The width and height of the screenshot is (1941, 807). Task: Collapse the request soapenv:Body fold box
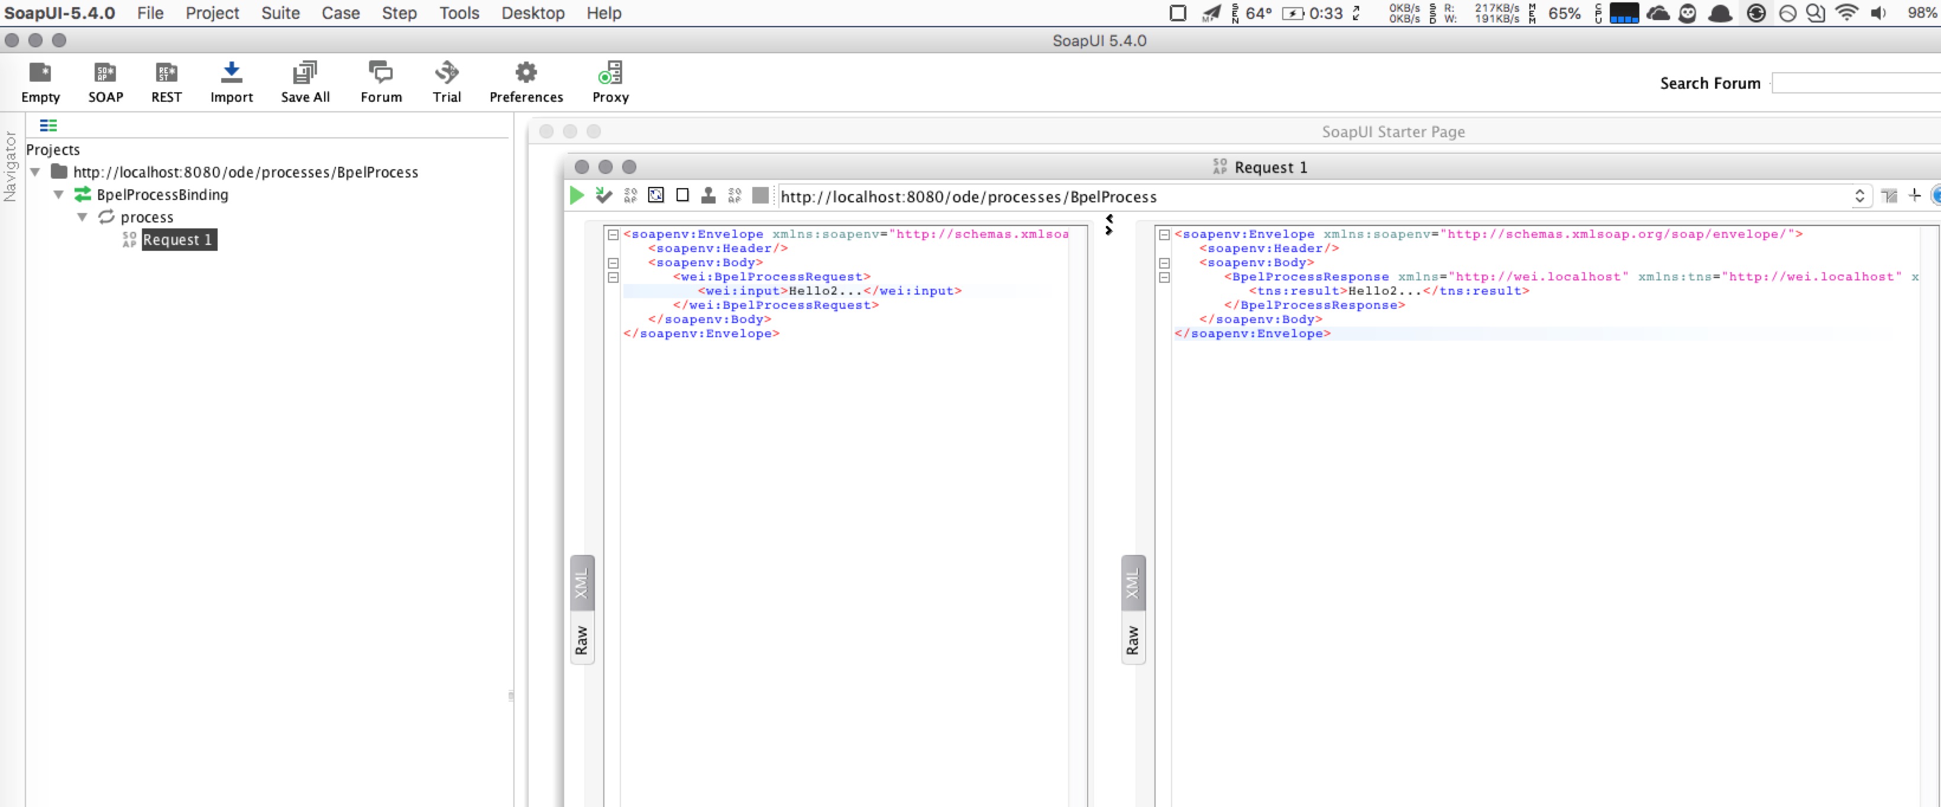click(x=613, y=263)
